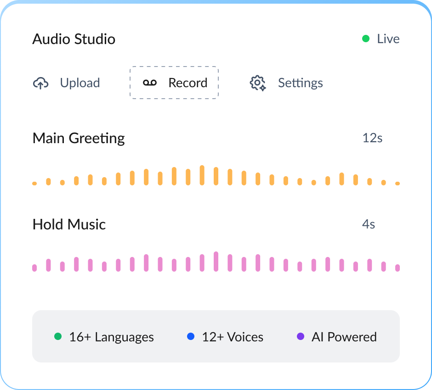
Task: Open the Settings tab
Action: tap(286, 83)
